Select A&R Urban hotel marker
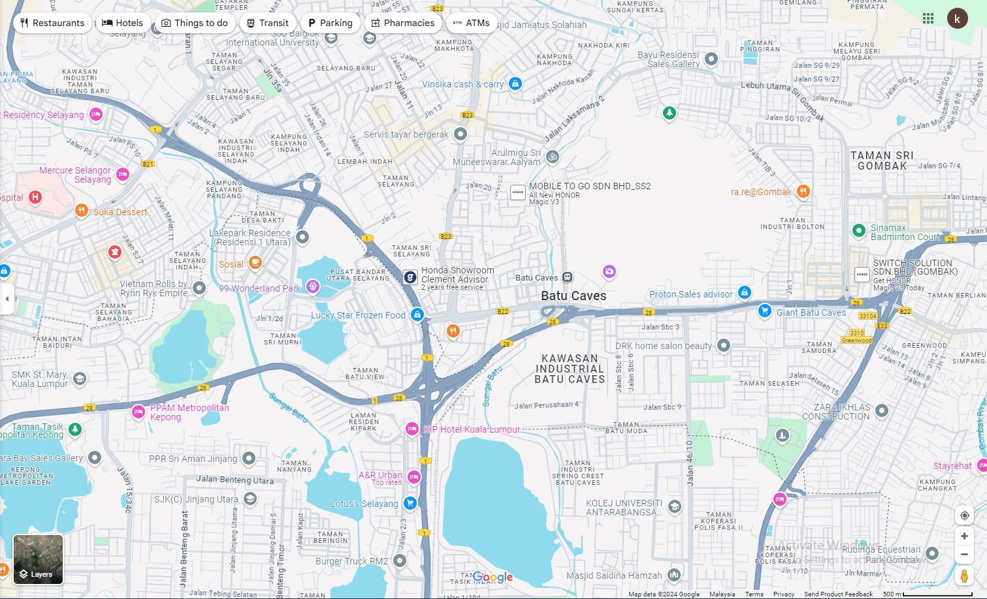Image resolution: width=987 pixels, height=599 pixels. [414, 477]
